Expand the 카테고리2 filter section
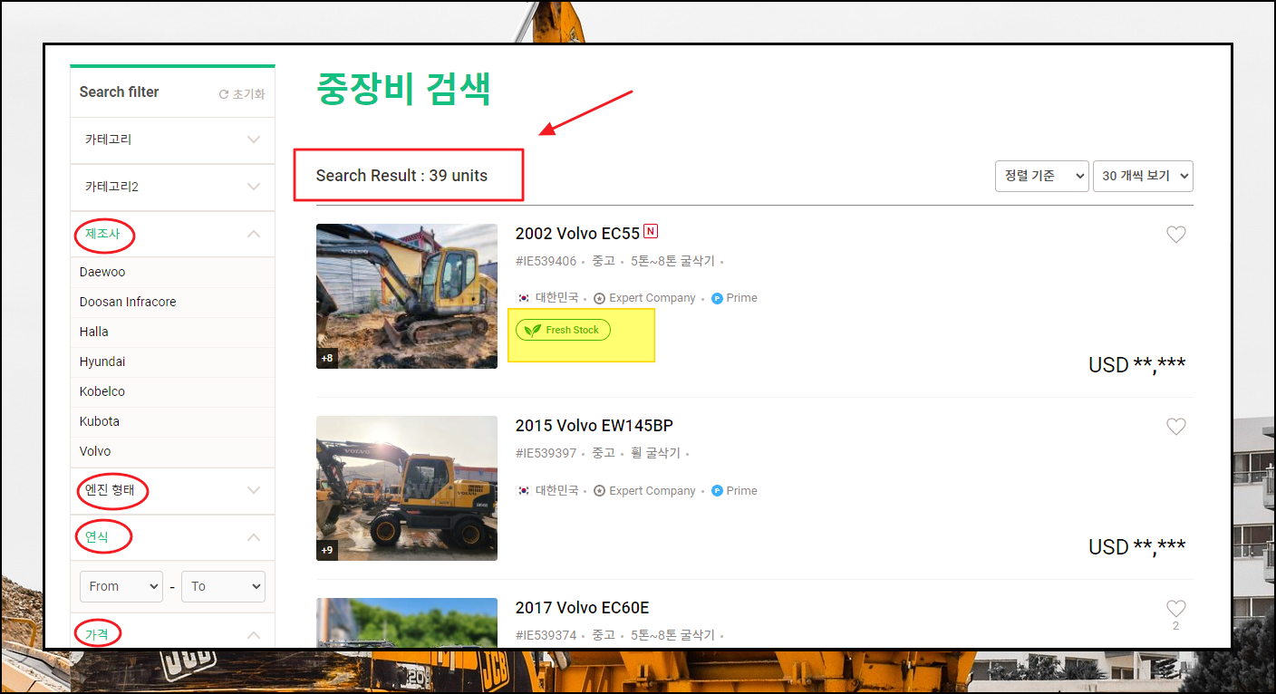 (172, 187)
